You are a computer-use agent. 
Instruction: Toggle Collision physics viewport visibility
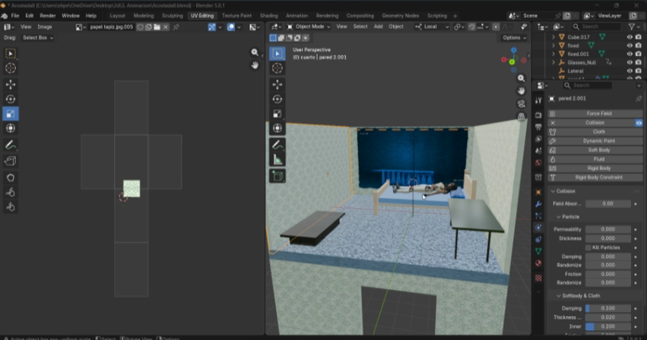point(639,122)
